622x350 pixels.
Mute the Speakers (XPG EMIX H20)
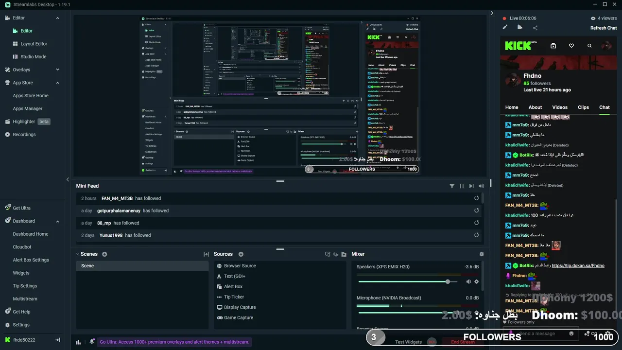click(468, 281)
